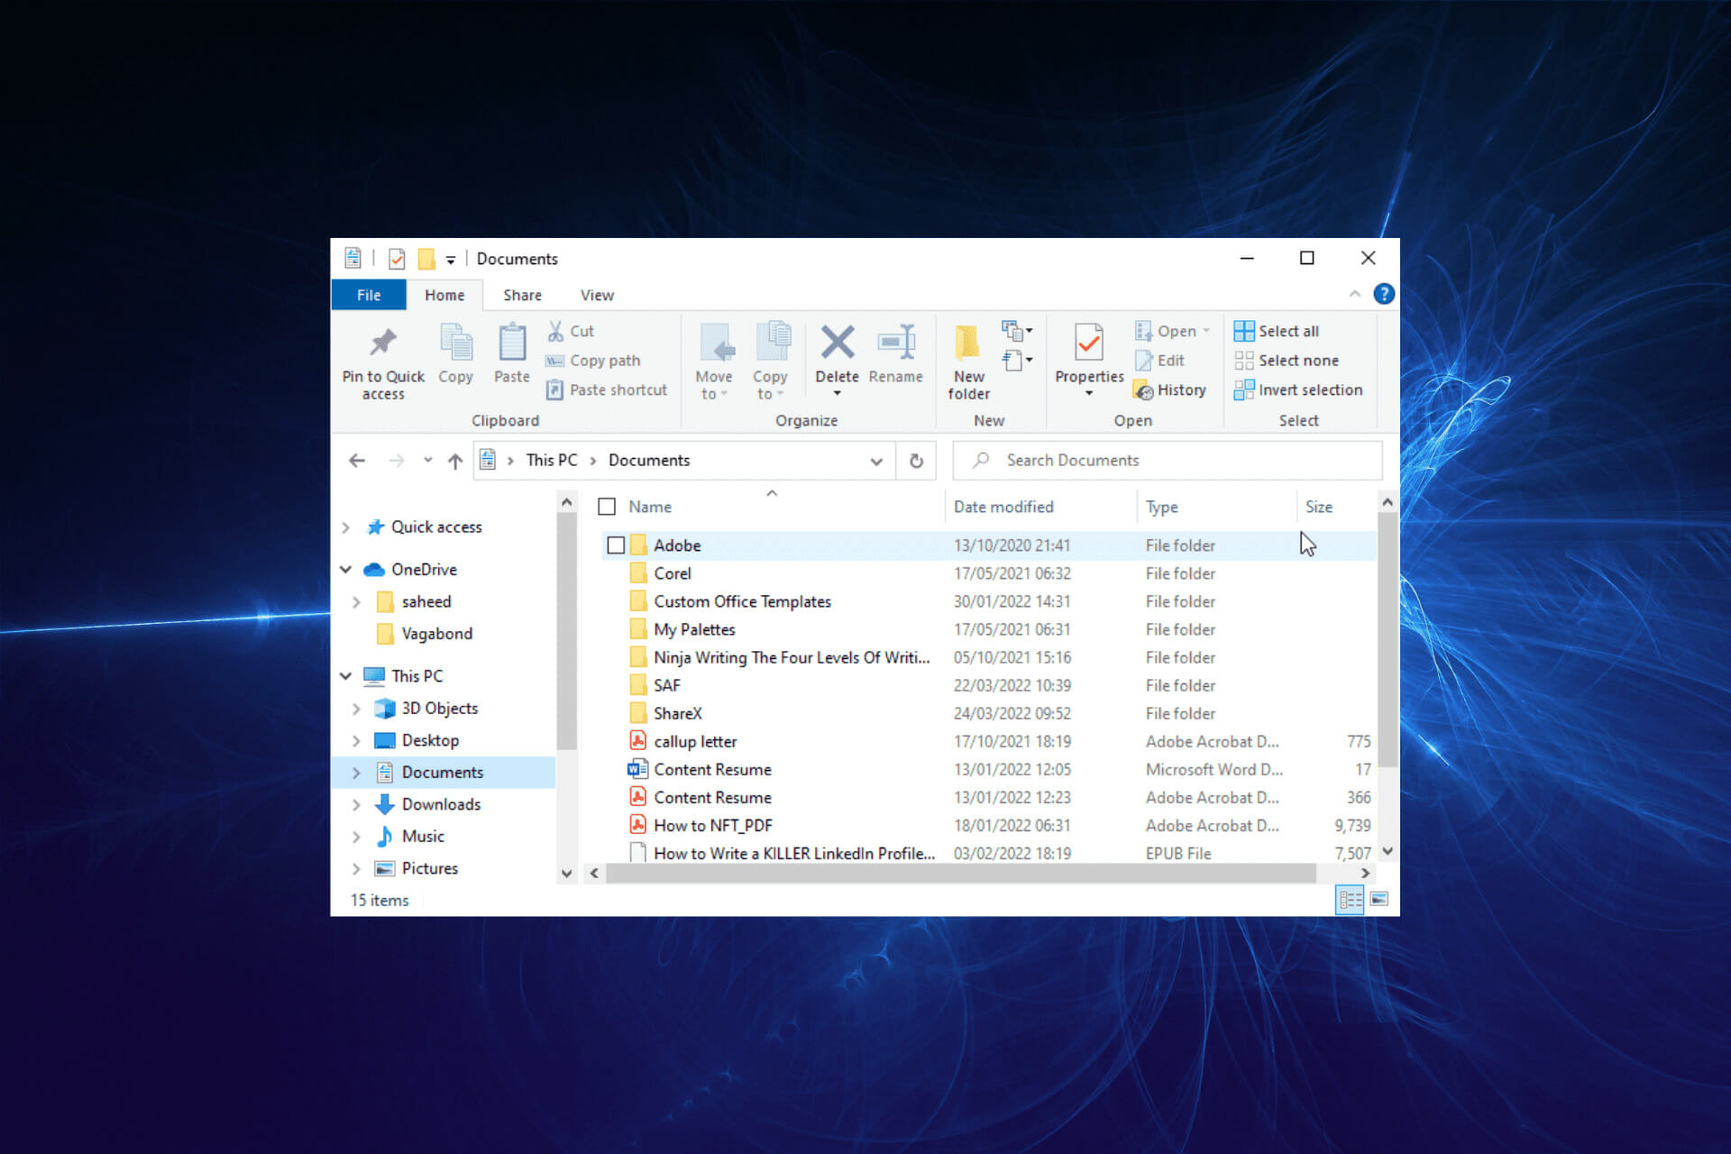Click the Paste clipboard icon
This screenshot has width=1731, height=1154.
(512, 343)
